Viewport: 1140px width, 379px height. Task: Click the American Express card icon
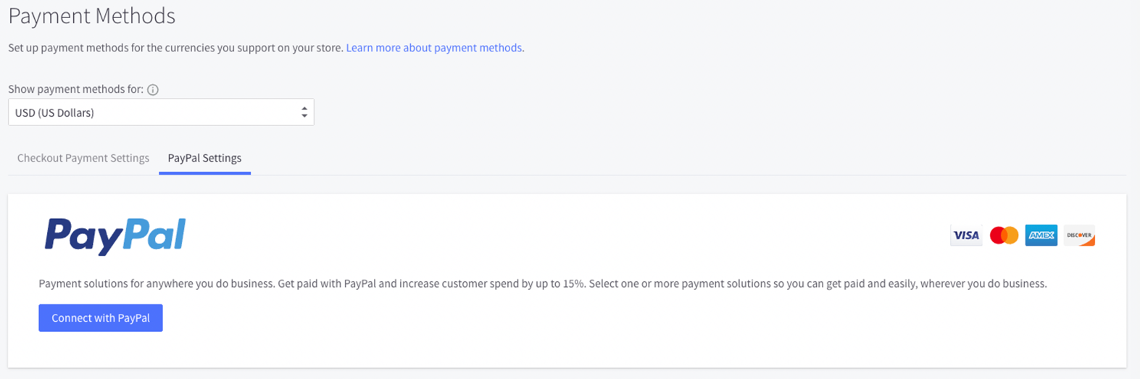1041,236
